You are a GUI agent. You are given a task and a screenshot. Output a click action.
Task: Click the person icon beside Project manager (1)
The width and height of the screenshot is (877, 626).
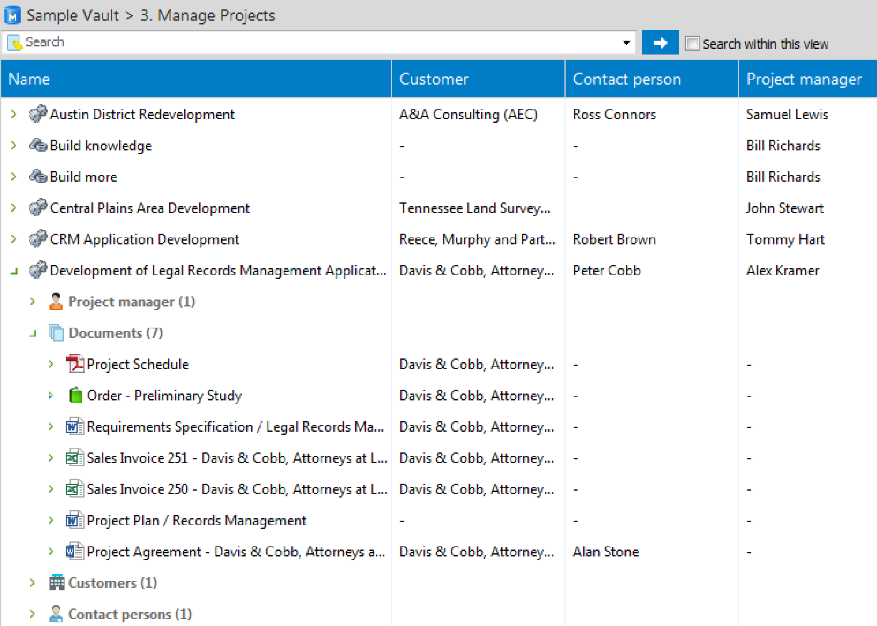(56, 301)
